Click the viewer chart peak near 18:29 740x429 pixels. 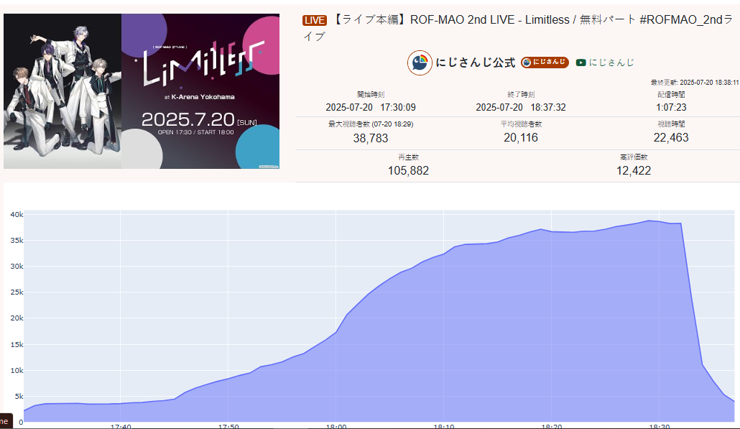click(649, 221)
